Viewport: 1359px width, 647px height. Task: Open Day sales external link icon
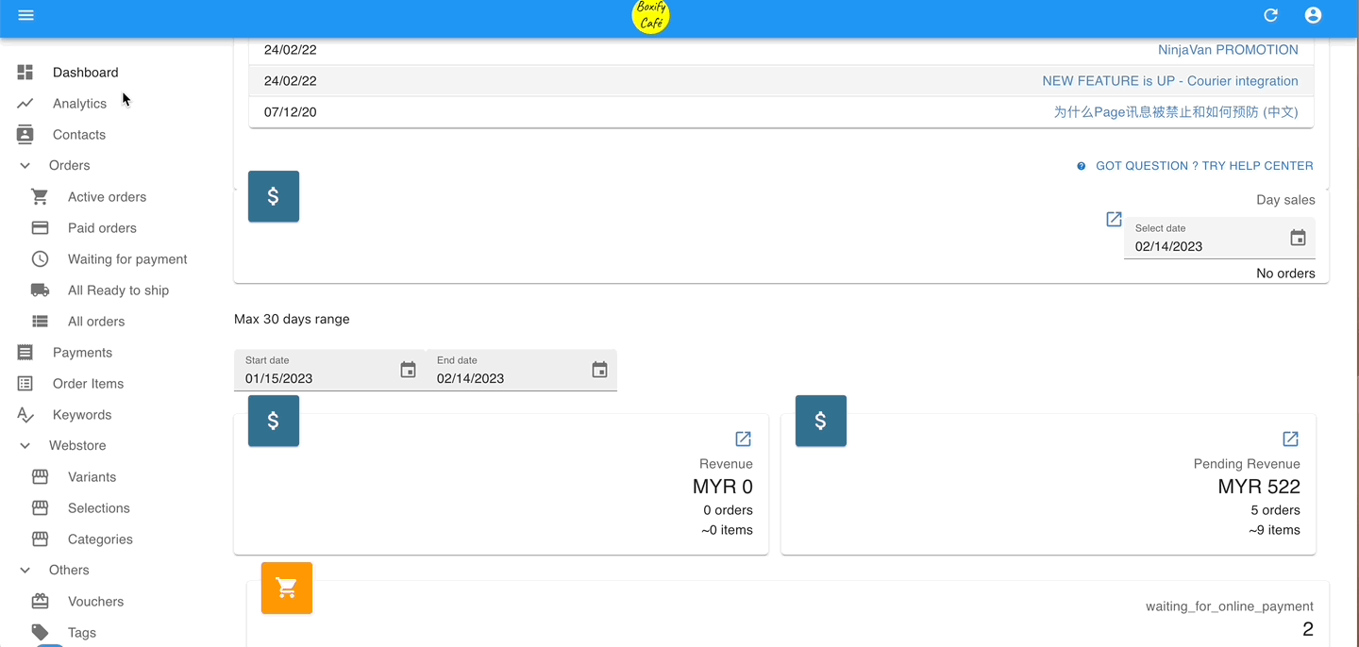click(x=1114, y=219)
